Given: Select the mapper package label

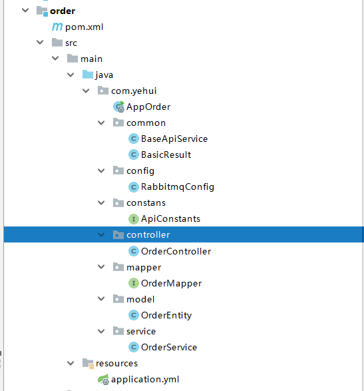Looking at the screenshot, I should [144, 268].
